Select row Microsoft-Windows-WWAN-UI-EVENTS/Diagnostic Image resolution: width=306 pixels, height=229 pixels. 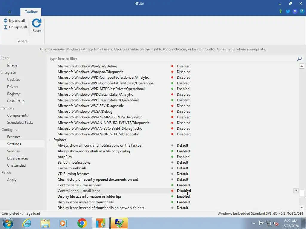(98, 134)
